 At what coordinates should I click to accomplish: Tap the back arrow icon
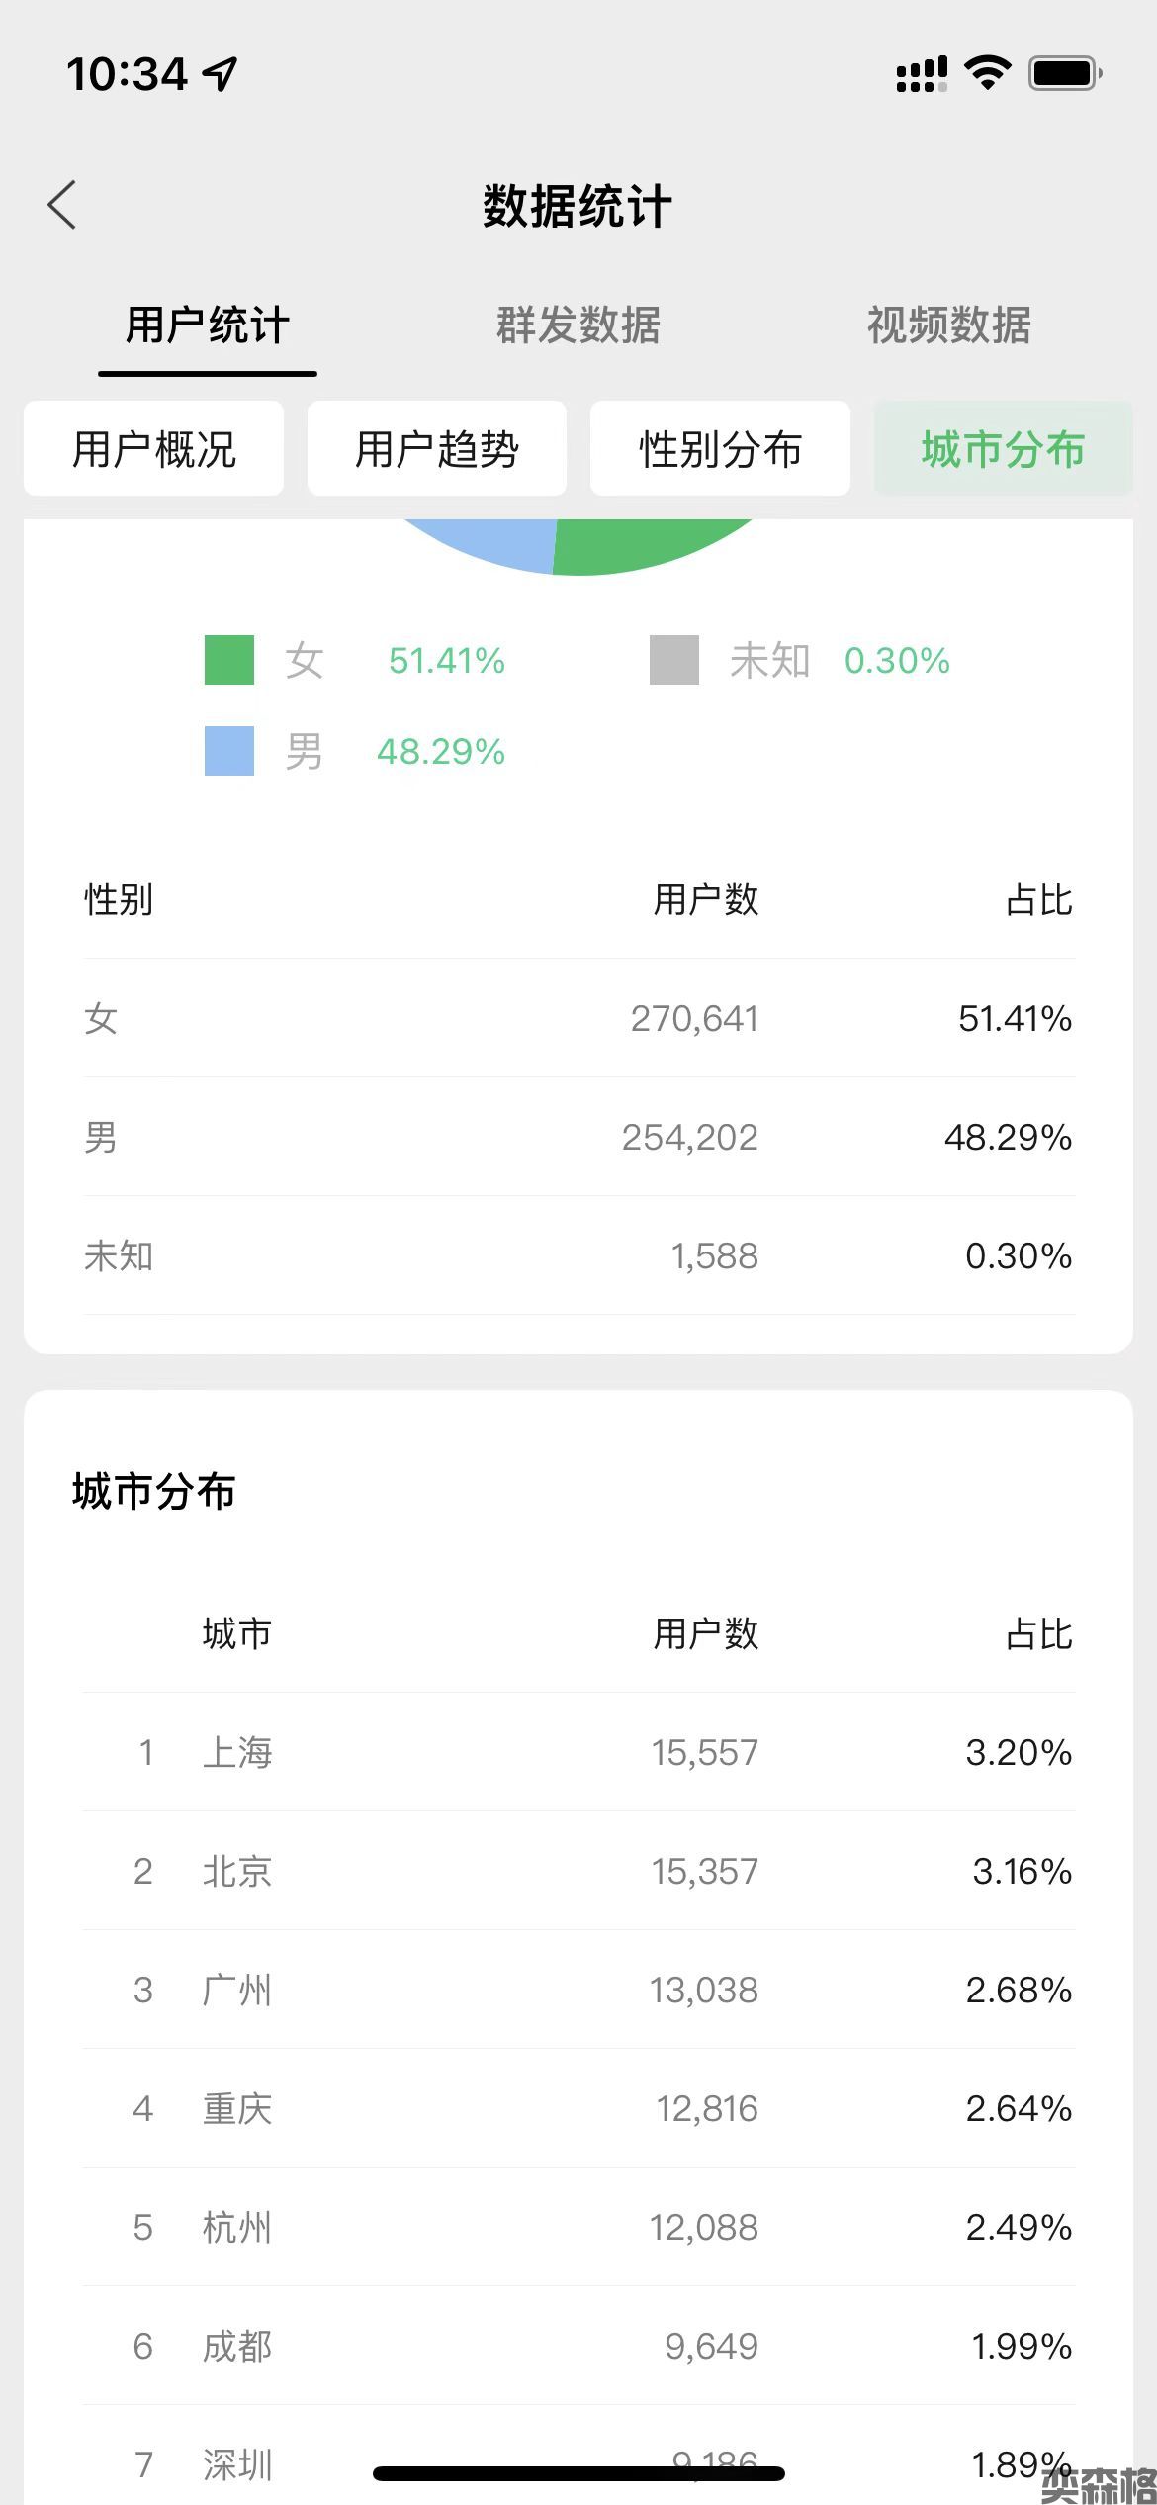61,206
